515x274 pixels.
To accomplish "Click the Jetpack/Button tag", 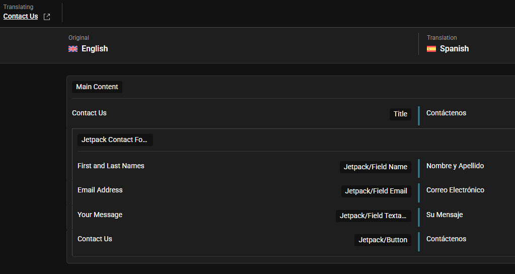I will pyautogui.click(x=383, y=240).
